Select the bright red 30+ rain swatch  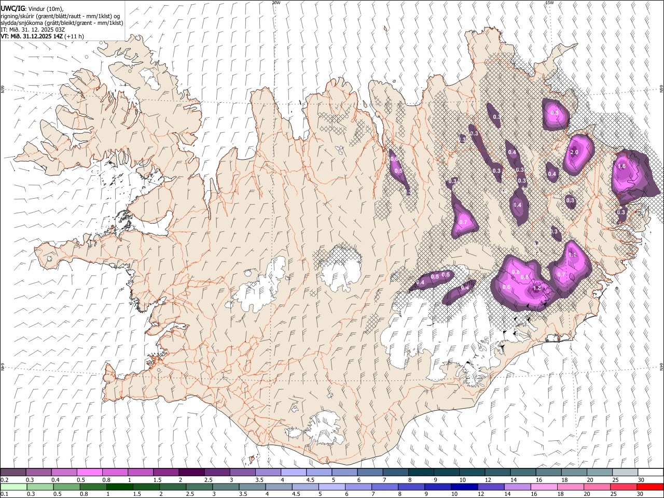[x=650, y=487]
